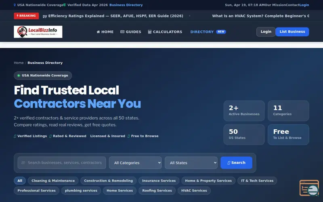323x202 pixels.
Task: Click the search icon inside the search field
Action: 23,163
